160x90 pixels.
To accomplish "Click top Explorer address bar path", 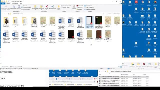I will click(x=55, y=14).
